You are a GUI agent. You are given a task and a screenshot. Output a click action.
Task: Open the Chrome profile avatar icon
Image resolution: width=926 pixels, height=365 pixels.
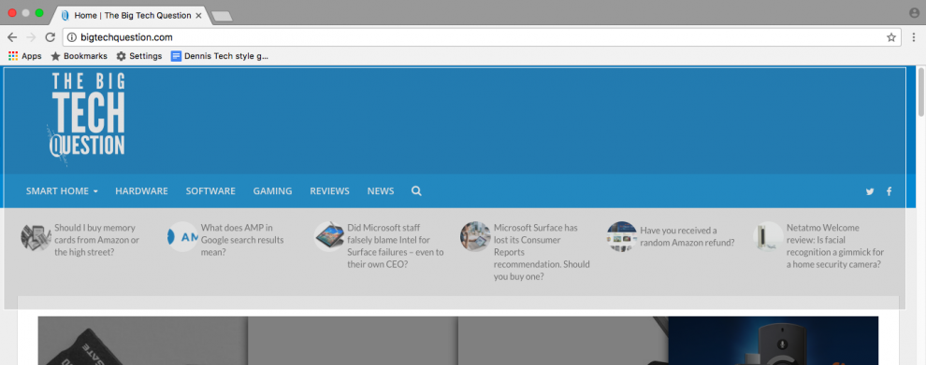[x=914, y=13]
